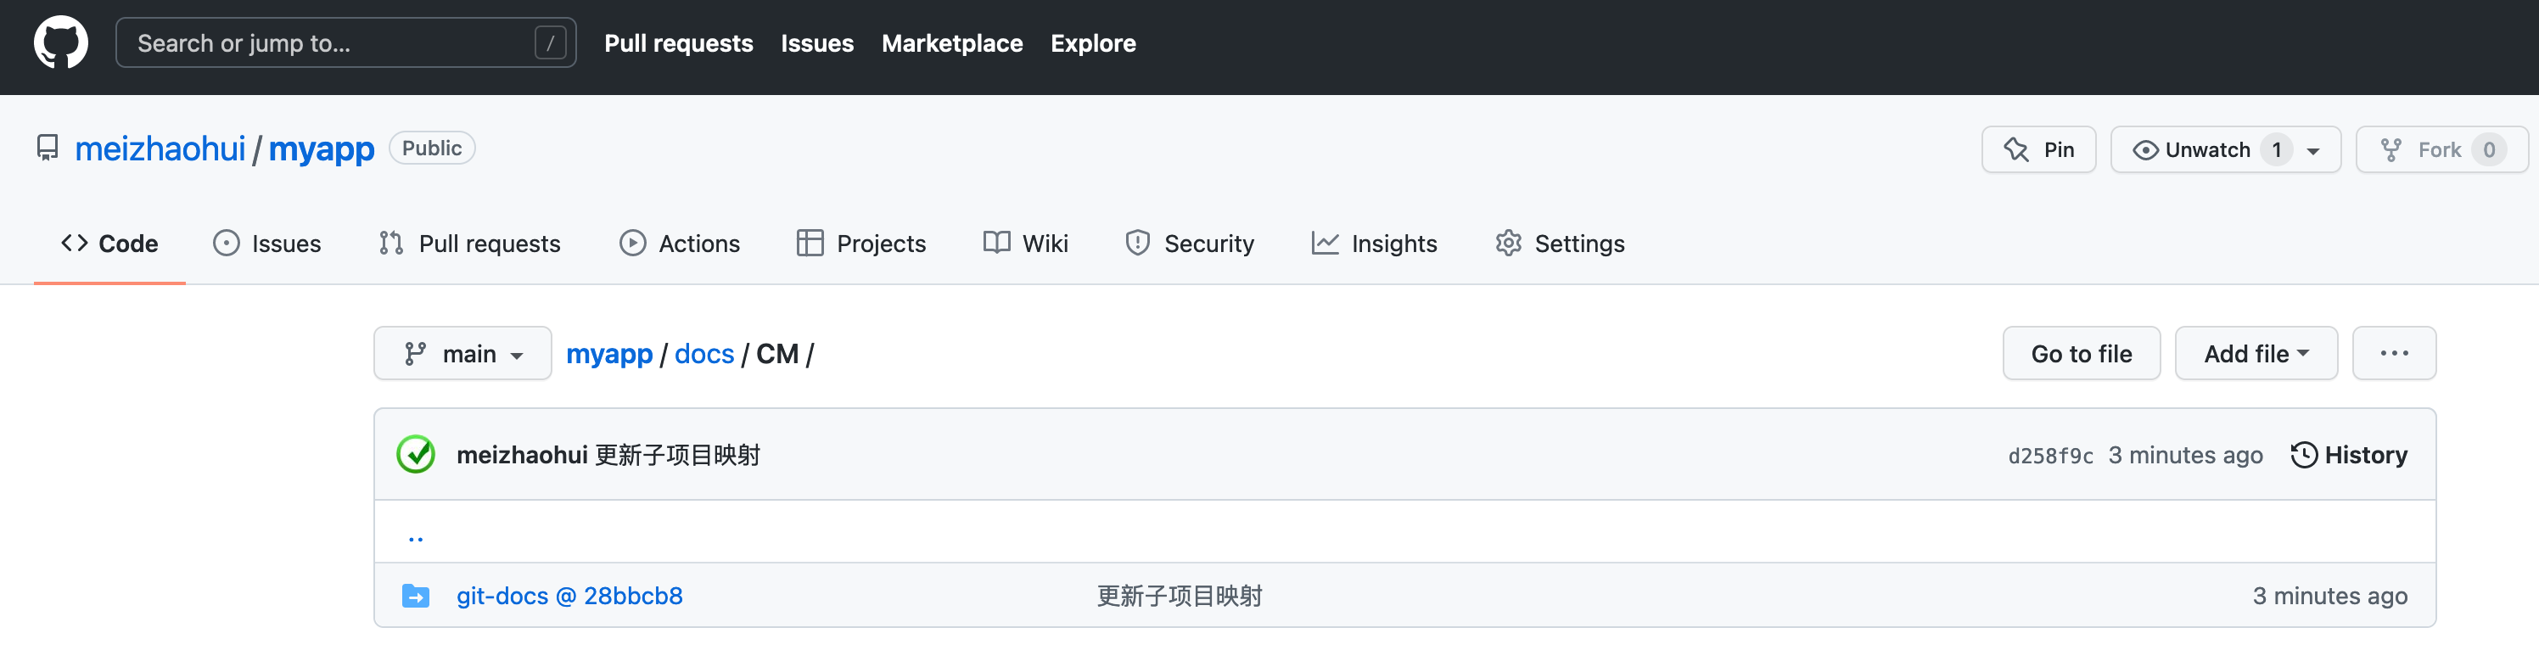Click the pin icon in Pin button
The width and height of the screenshot is (2539, 667).
pos(2015,149)
